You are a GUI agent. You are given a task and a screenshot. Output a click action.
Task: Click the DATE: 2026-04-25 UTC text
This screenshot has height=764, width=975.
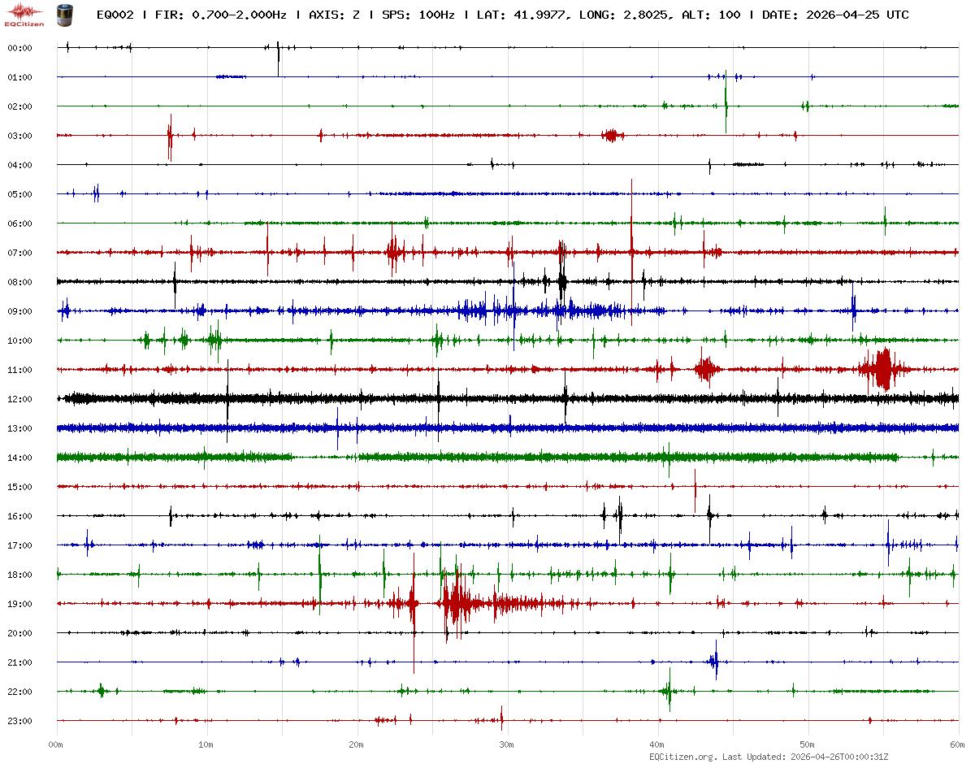pos(835,15)
